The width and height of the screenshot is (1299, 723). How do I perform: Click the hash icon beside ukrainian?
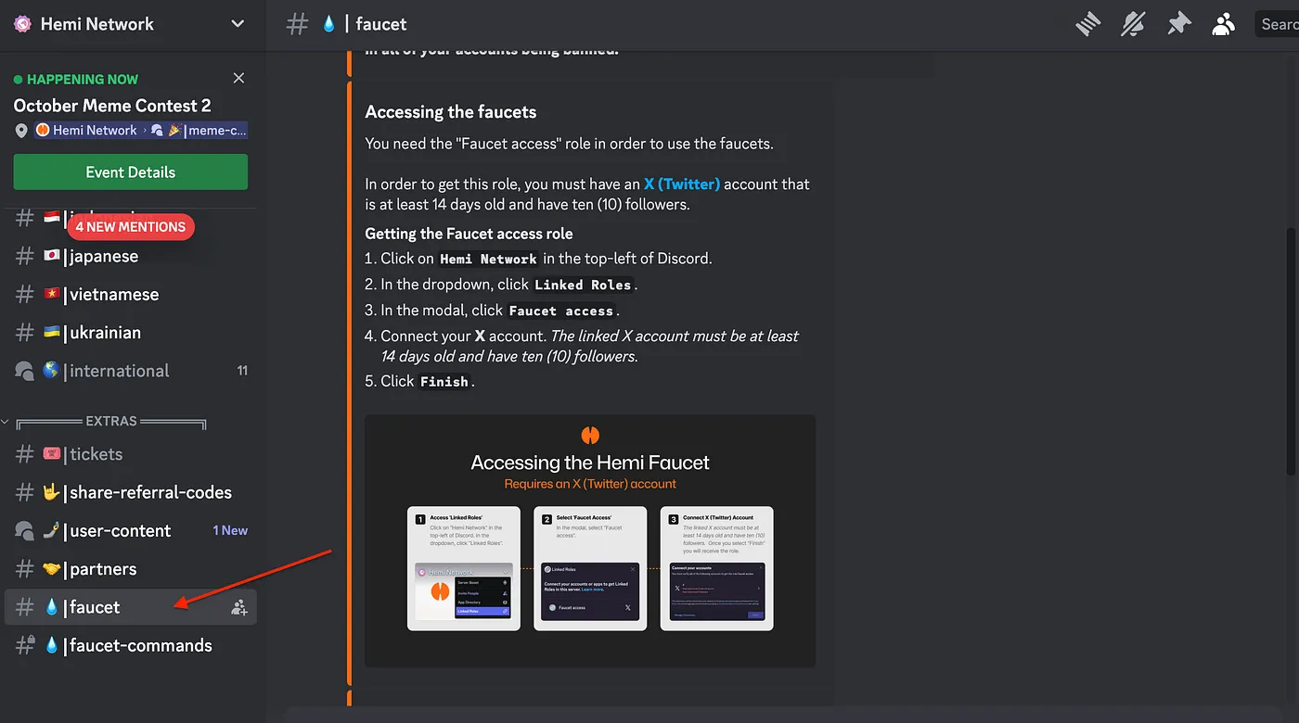(25, 333)
